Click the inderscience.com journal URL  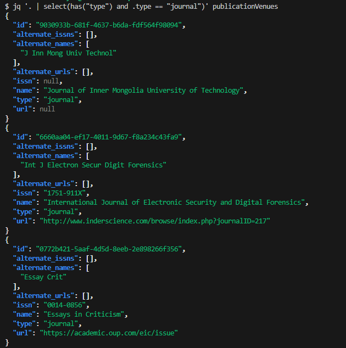click(x=155, y=221)
